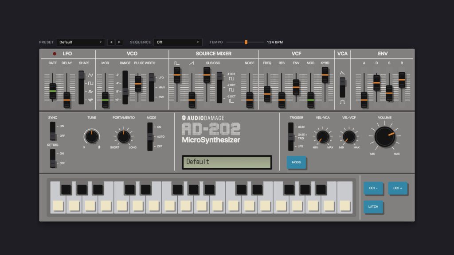Viewport: 454px width, 255px height.
Task: Select triangle wave LFO shape icon
Action: (x=90, y=75)
